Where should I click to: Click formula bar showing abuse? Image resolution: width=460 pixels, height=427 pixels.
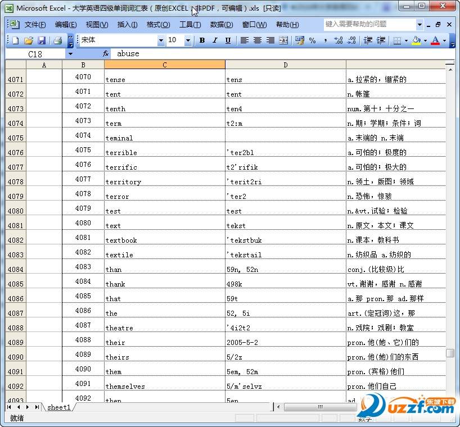pyautogui.click(x=282, y=53)
